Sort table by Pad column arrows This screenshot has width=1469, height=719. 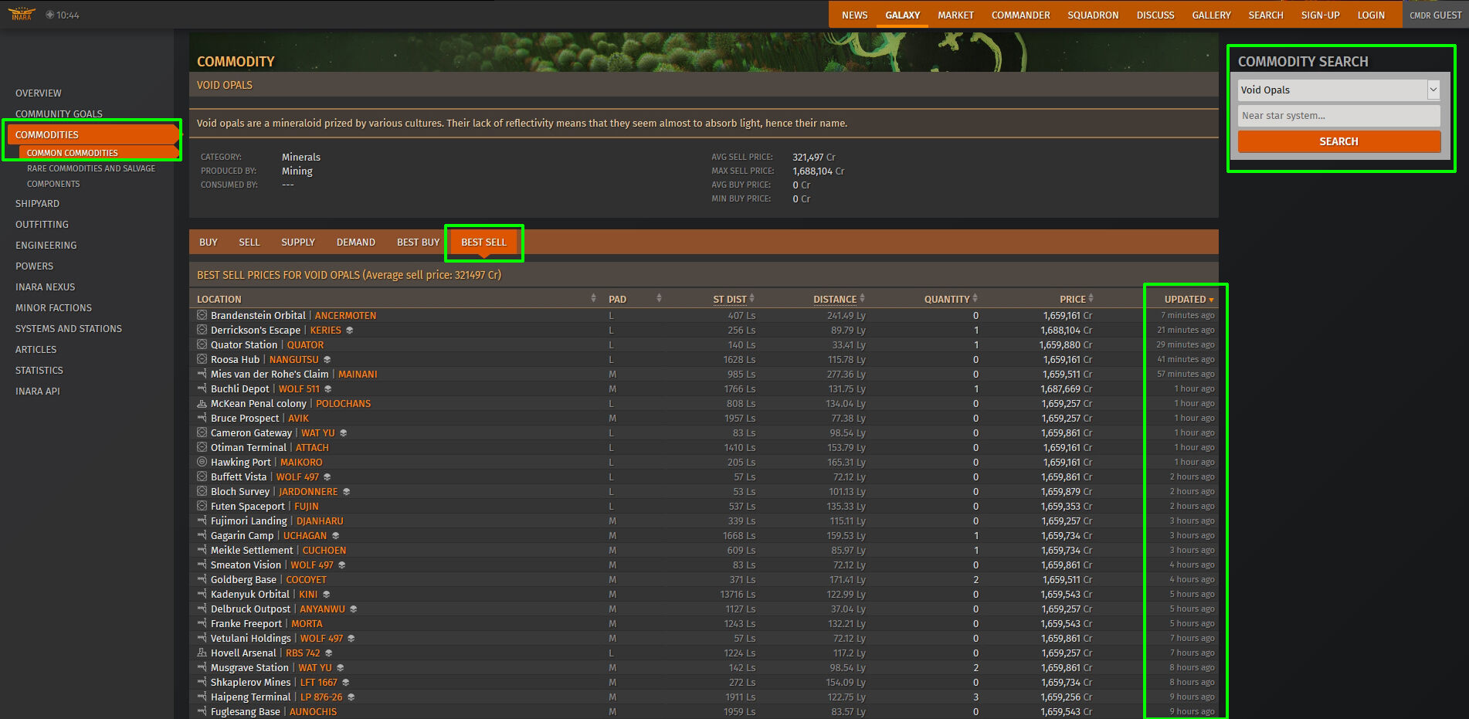[x=659, y=298]
